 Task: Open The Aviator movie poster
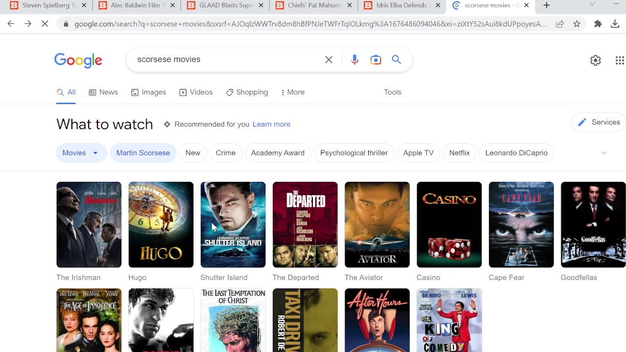pyautogui.click(x=377, y=224)
